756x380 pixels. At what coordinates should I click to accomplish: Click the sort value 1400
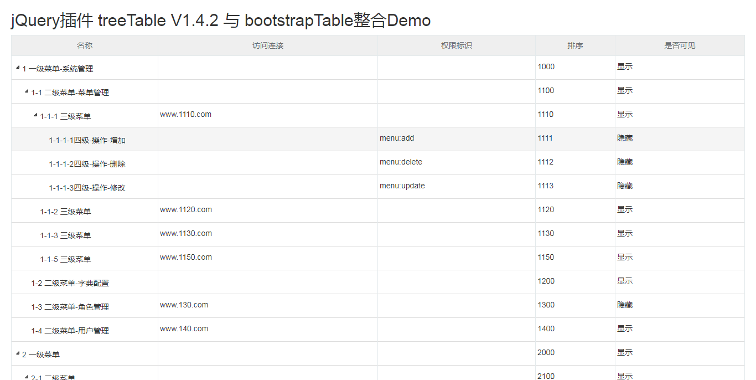[x=546, y=328]
